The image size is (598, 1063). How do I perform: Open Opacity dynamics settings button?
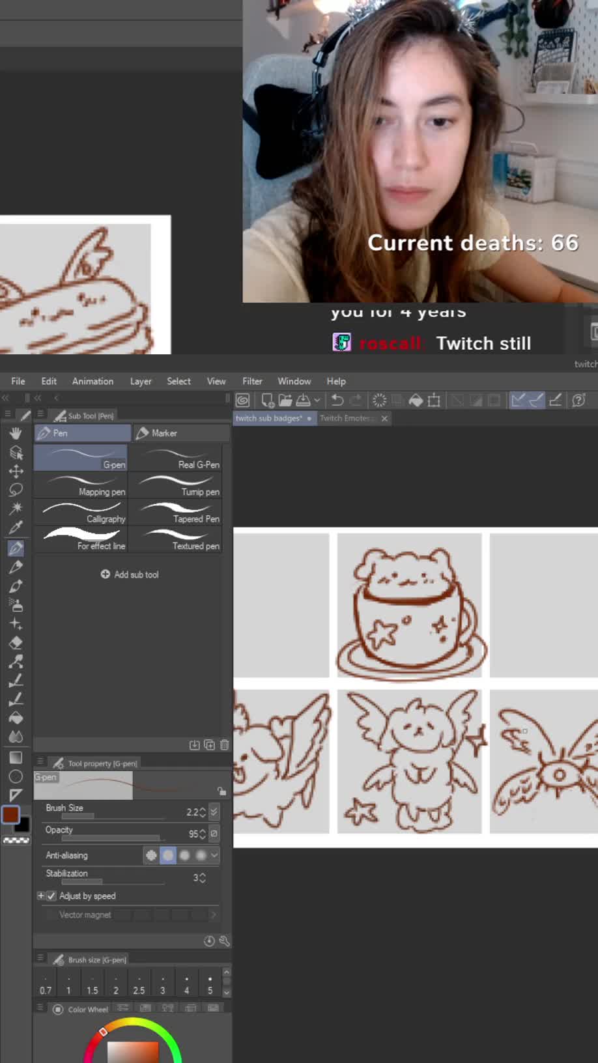(x=214, y=834)
